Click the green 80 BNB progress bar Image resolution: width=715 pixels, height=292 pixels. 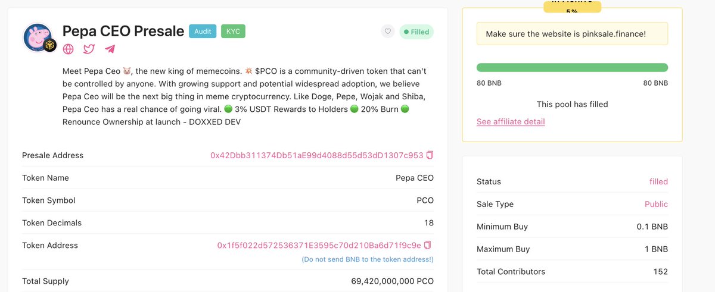572,67
